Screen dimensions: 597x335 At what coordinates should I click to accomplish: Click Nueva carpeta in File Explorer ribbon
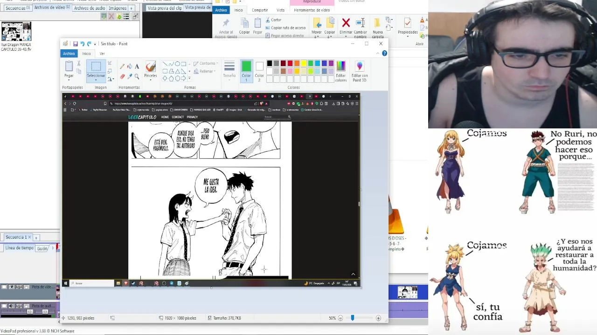click(378, 28)
